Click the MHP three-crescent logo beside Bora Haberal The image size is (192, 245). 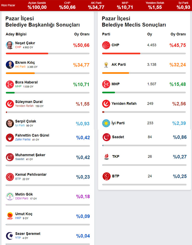(x=10, y=84)
